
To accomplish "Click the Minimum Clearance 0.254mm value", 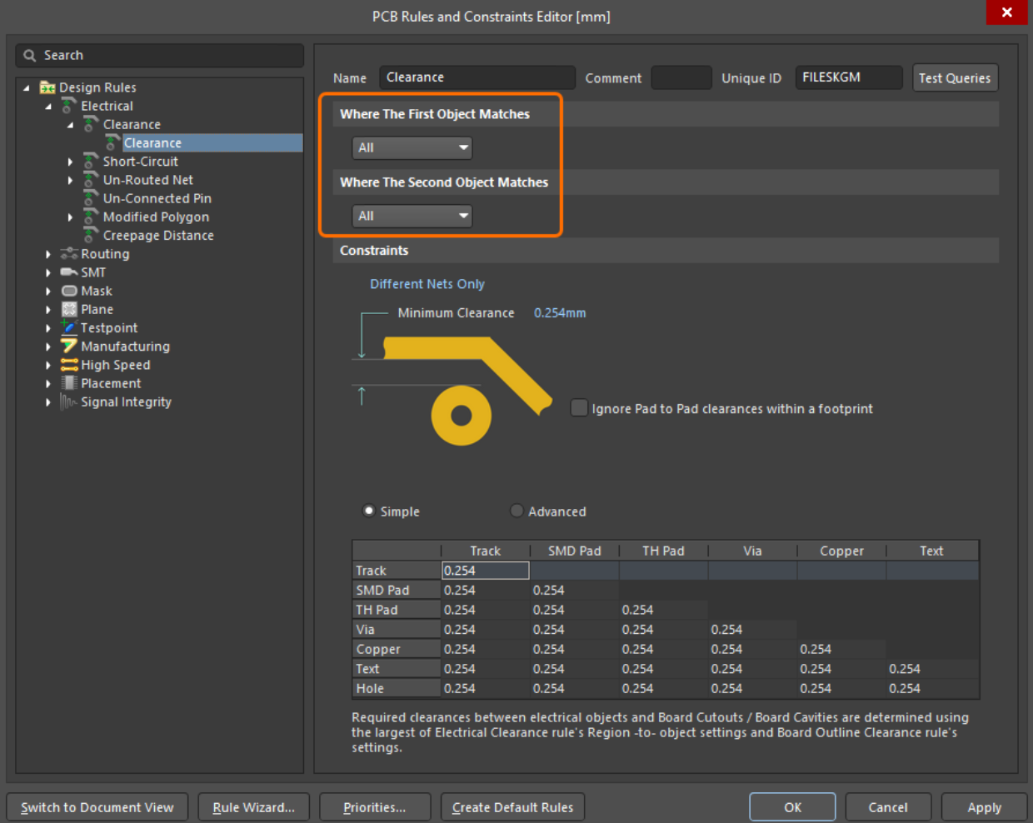I will [560, 313].
